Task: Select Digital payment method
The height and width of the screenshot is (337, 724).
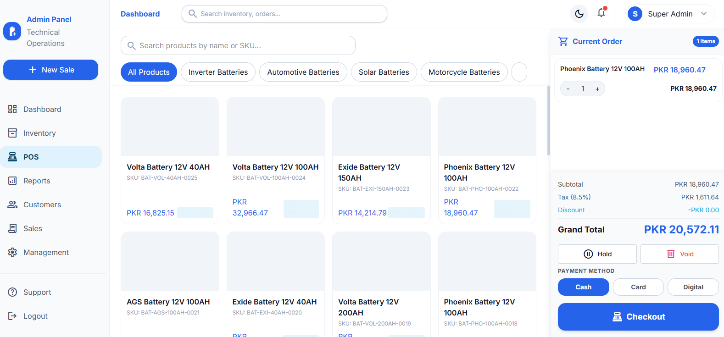Action: pos(693,287)
